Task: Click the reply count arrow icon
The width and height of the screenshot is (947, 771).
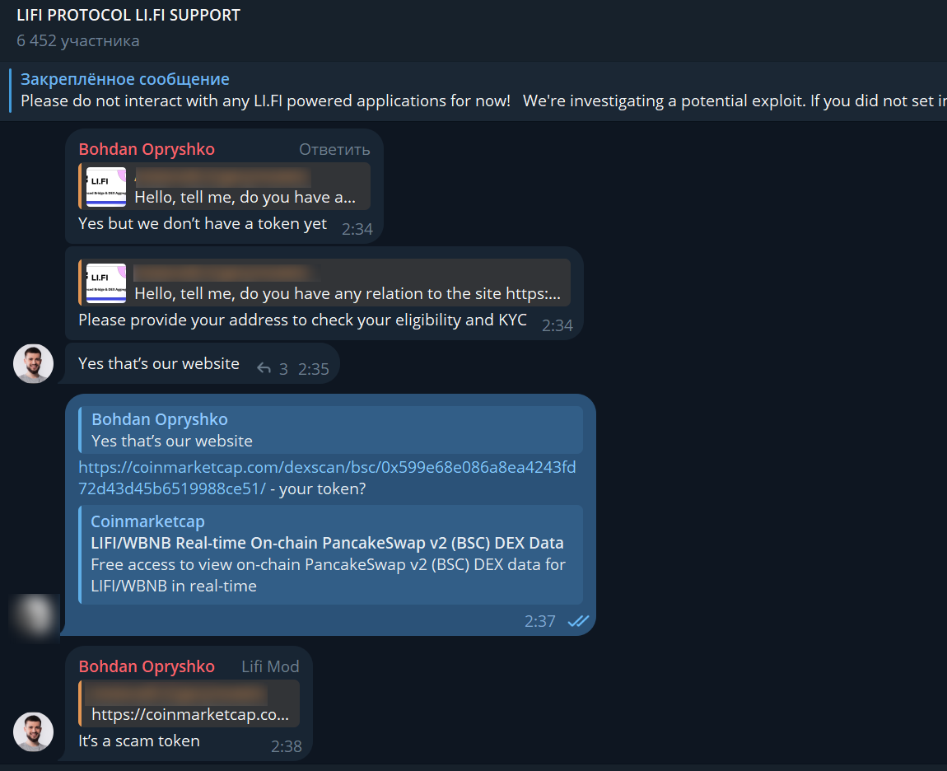Action: (x=264, y=368)
